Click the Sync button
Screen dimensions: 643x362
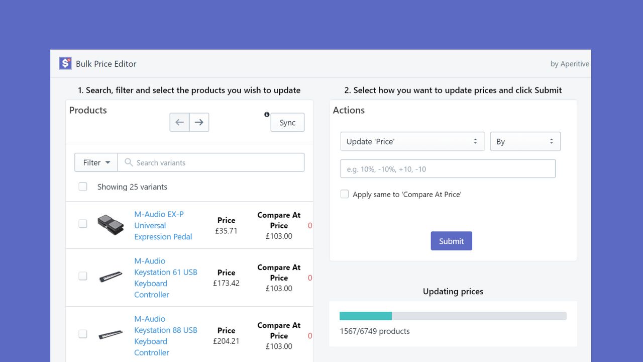pos(287,122)
